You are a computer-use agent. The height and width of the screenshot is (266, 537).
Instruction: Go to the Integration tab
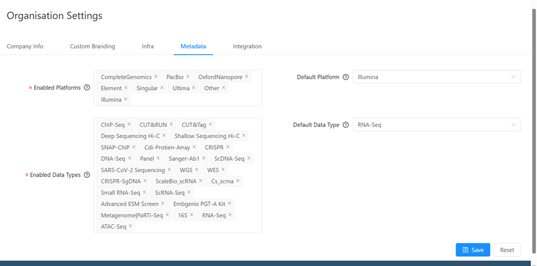[247, 47]
